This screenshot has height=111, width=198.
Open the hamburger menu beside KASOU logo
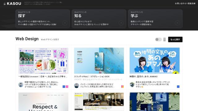tap(5, 4)
